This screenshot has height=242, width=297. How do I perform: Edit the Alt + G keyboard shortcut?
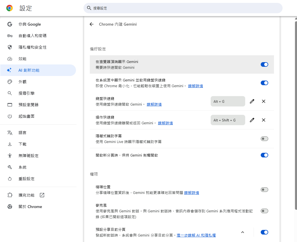click(252, 101)
